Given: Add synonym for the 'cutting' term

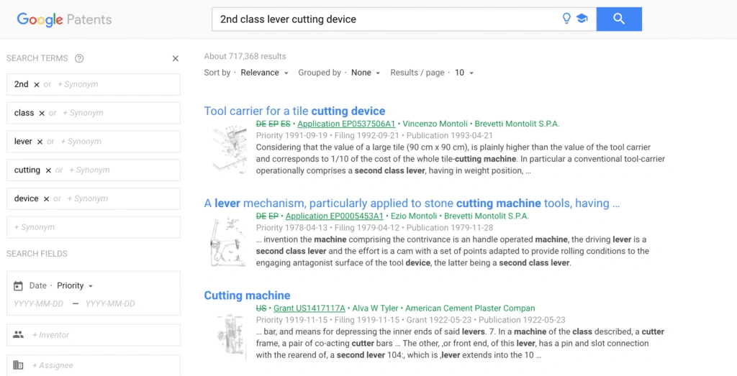Looking at the screenshot, I should click(89, 170).
